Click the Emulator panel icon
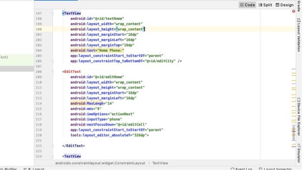Screen dimensions: 302x170 pyautogui.click(x=299, y=145)
